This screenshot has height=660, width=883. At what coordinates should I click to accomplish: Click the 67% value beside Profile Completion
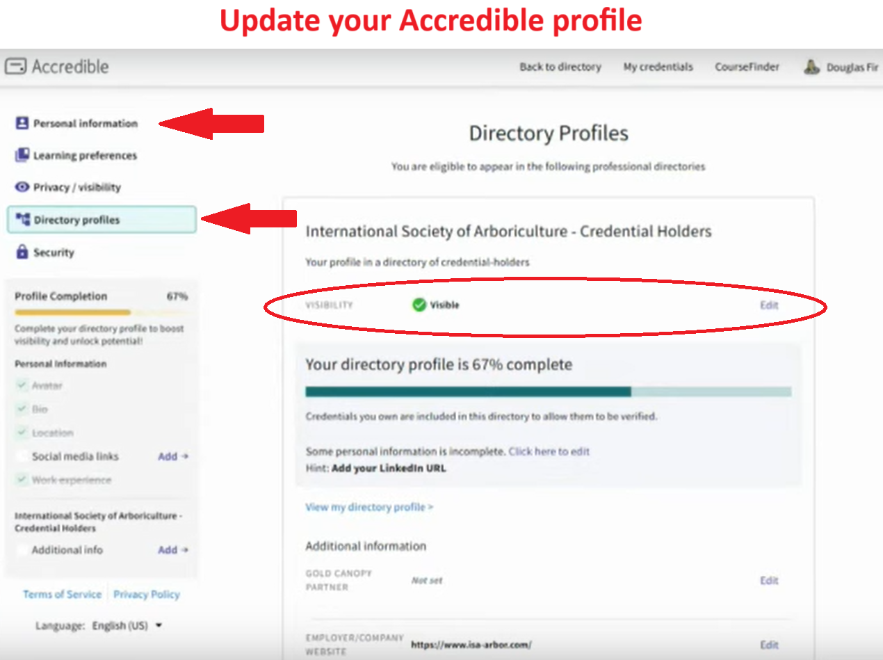177,296
